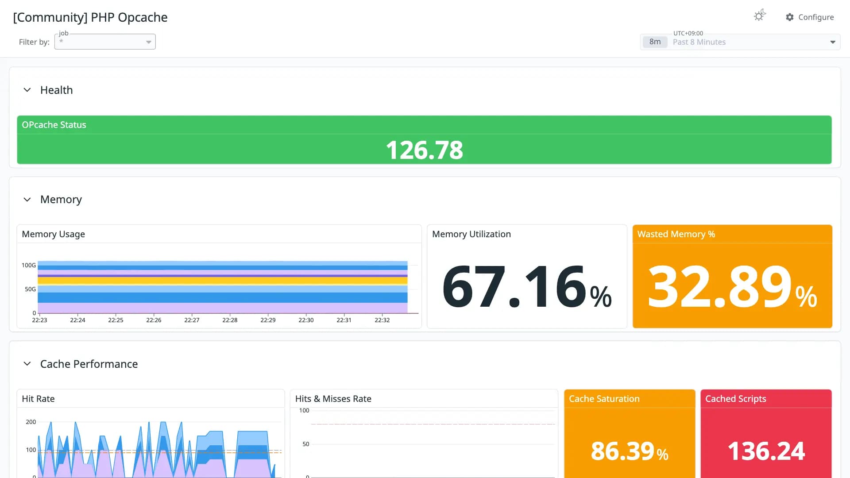Viewport: 850px width, 478px height.
Task: Click the Wasted Memory % title
Action: (676, 234)
